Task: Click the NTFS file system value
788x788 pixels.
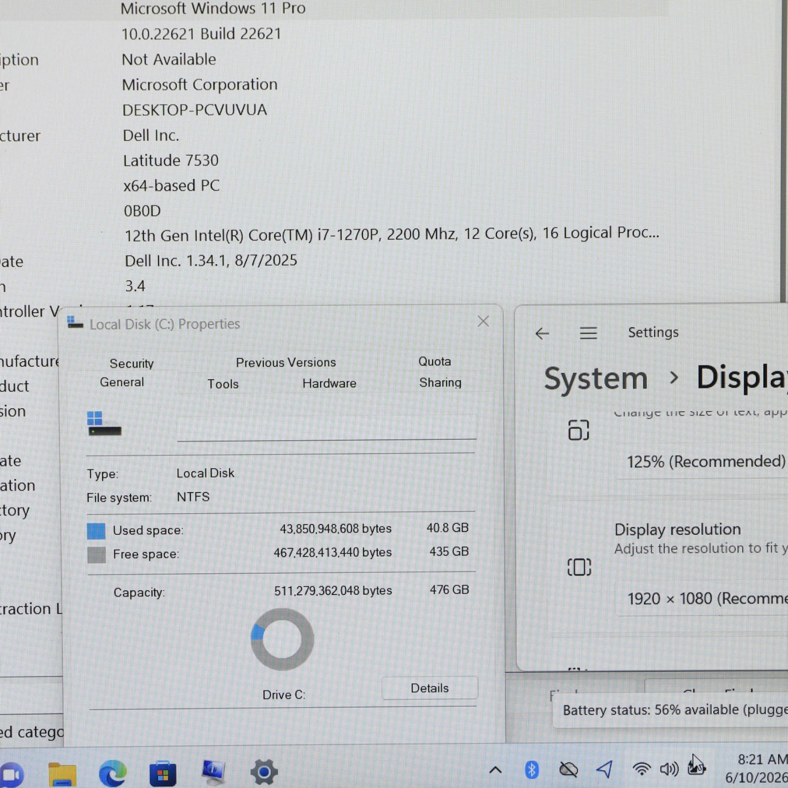Action: (193, 497)
